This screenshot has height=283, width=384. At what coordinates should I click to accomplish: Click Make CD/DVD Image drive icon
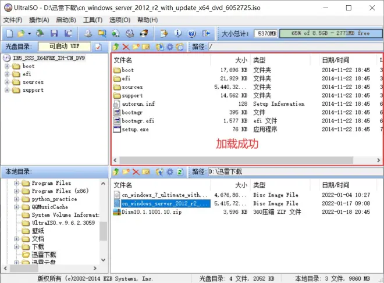(88, 33)
